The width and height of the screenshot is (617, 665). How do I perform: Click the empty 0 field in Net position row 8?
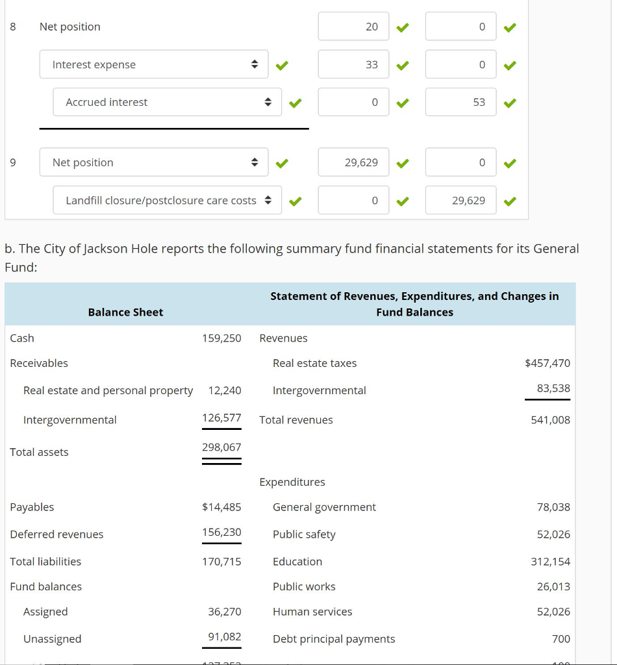point(460,27)
